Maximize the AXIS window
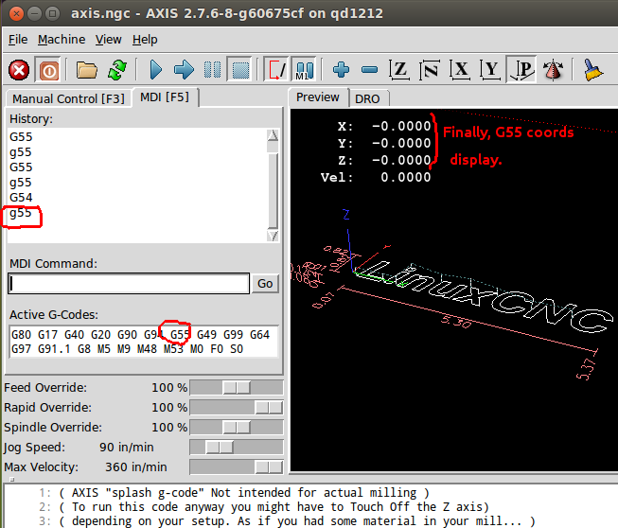This screenshot has height=528, width=618. point(52,14)
